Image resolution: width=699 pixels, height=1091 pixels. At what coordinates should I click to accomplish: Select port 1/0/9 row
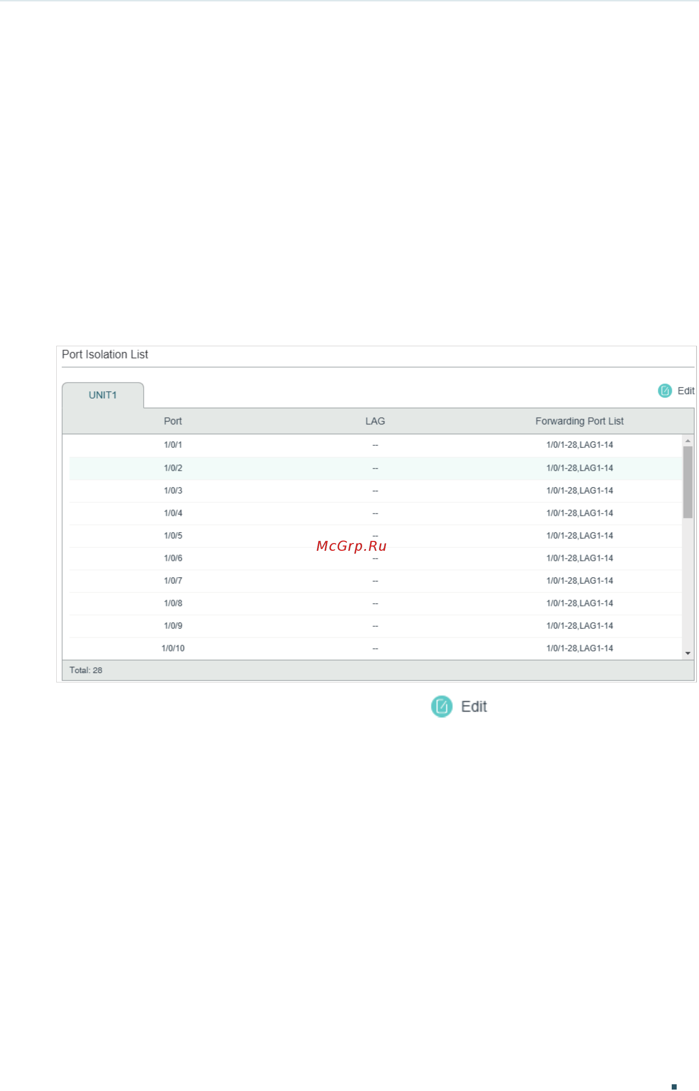point(376,626)
